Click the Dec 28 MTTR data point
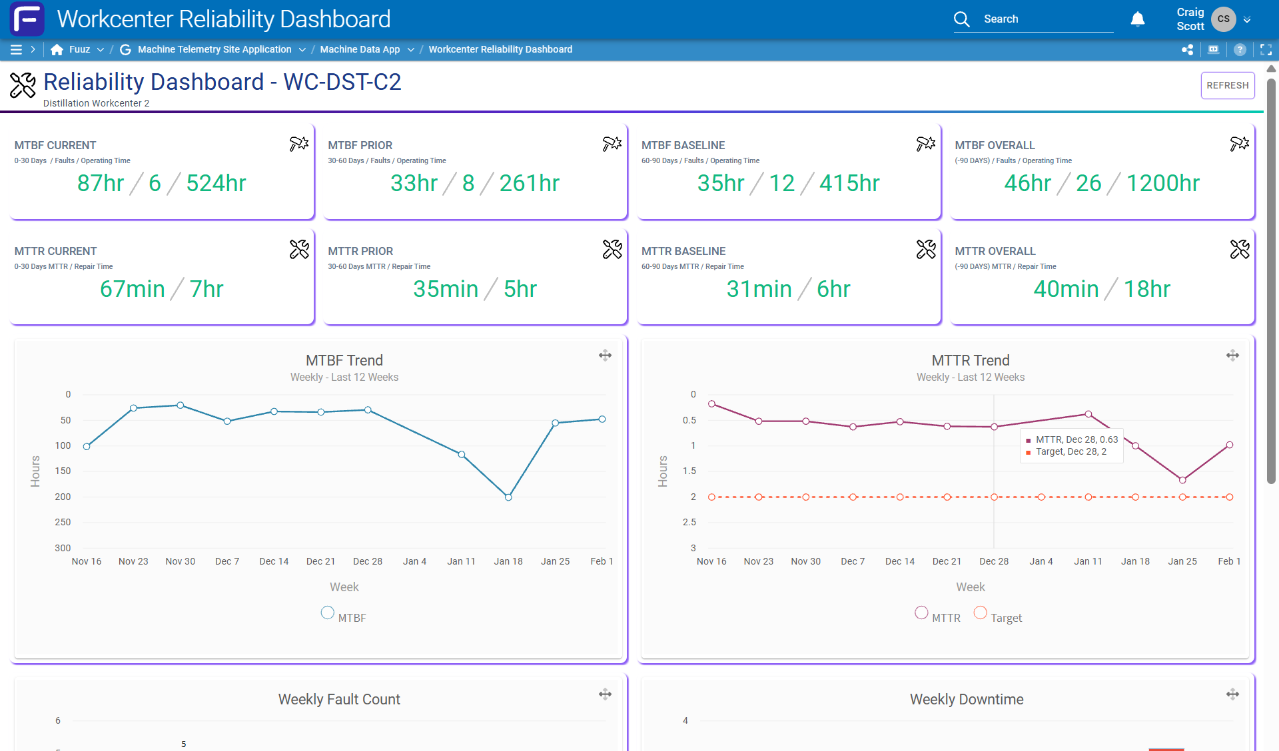This screenshot has width=1279, height=751. click(994, 427)
